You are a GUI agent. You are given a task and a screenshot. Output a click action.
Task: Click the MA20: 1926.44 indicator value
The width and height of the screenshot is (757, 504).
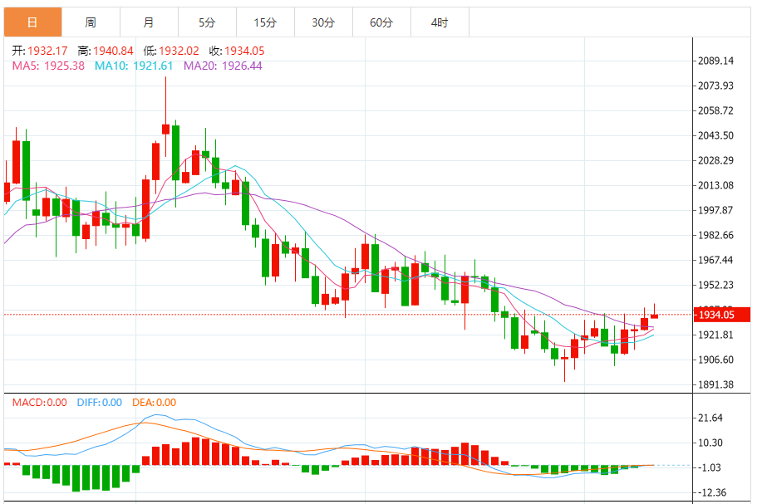click(x=223, y=66)
